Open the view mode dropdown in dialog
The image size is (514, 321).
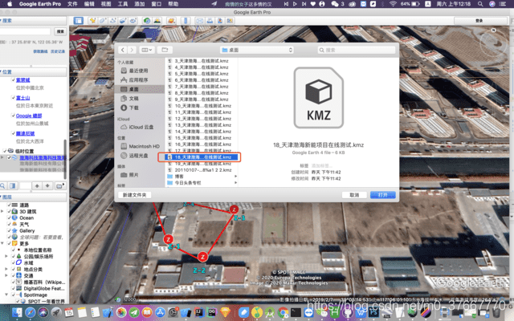click(146, 50)
